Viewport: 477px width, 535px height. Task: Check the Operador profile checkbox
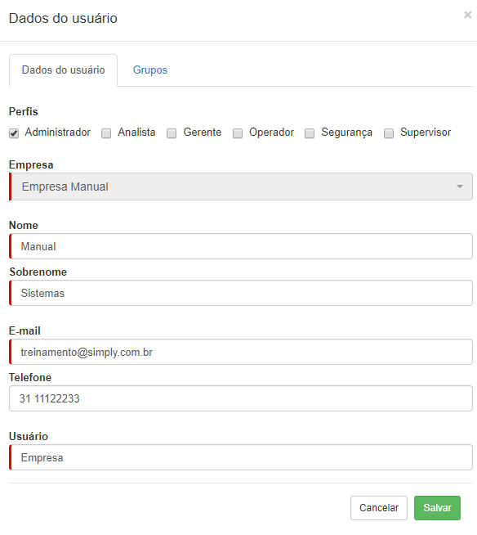pyautogui.click(x=238, y=133)
